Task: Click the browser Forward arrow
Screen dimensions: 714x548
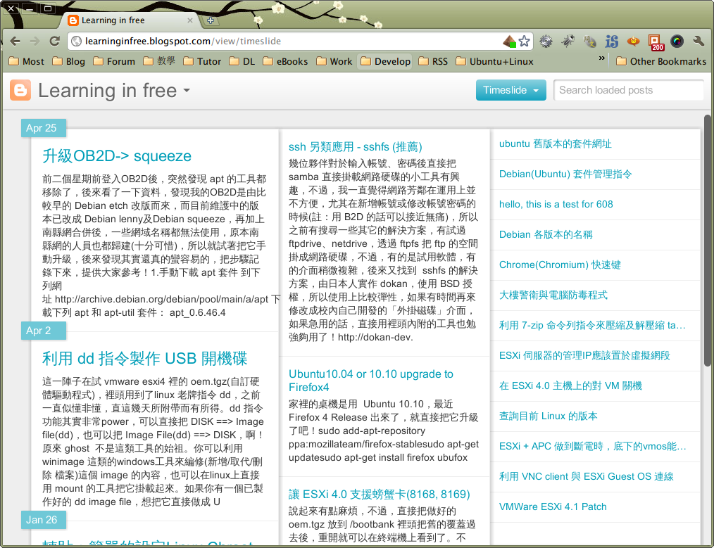Action: (x=35, y=42)
